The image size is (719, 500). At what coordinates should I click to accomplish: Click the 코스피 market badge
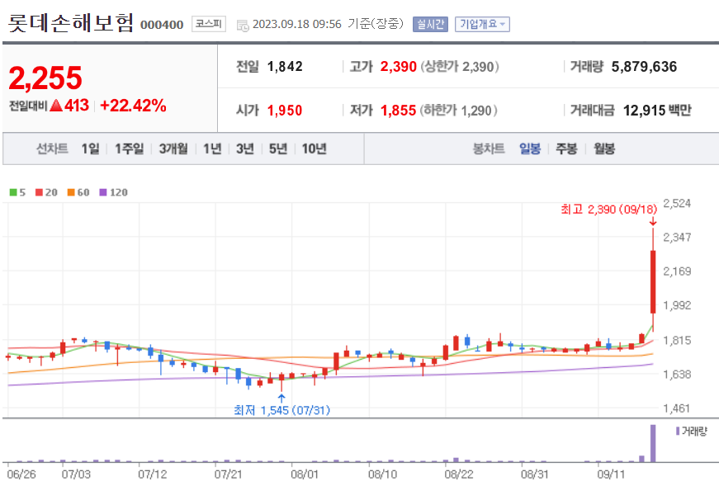[209, 24]
